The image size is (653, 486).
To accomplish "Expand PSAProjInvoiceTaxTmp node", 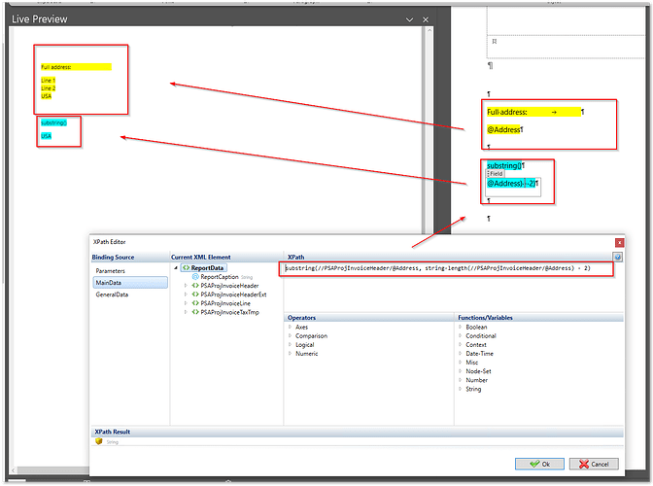I will (186, 312).
